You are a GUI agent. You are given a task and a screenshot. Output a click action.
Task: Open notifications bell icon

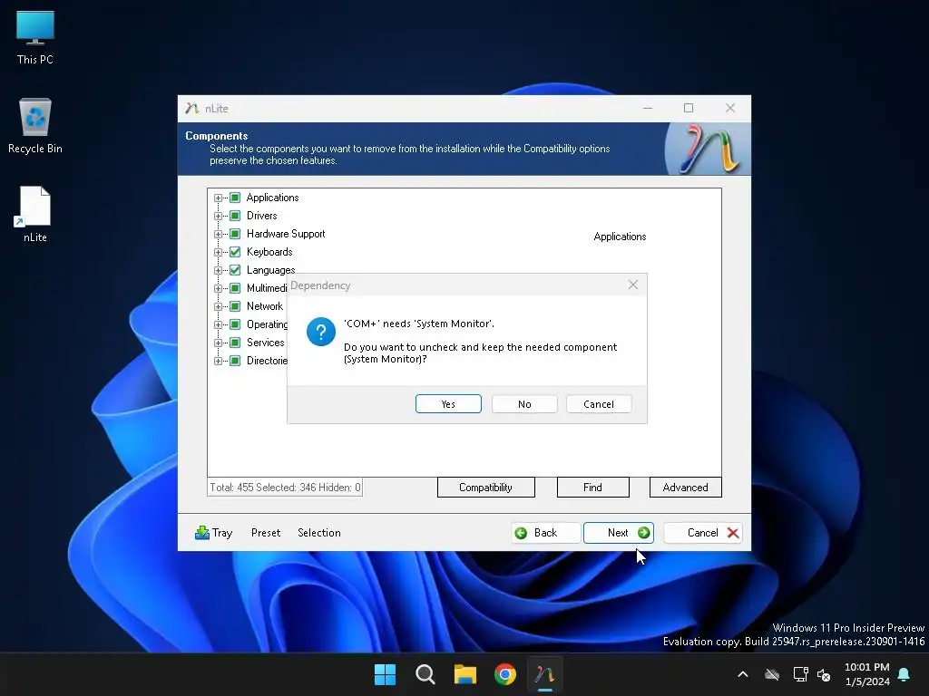point(904,674)
